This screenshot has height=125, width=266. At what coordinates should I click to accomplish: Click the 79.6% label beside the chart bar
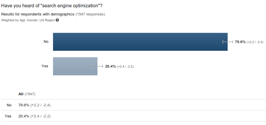tap(240, 42)
